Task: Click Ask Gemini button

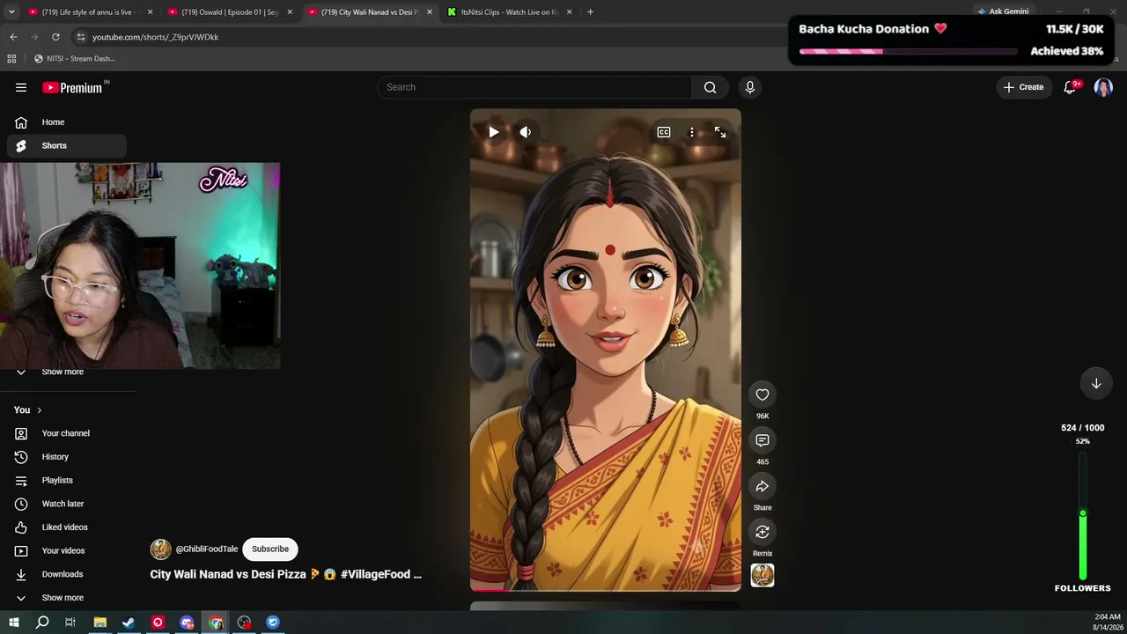Action: pyautogui.click(x=1002, y=12)
